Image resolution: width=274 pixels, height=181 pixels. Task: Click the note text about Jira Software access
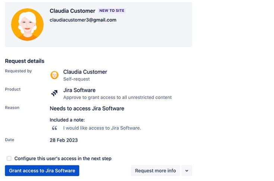tap(102, 128)
